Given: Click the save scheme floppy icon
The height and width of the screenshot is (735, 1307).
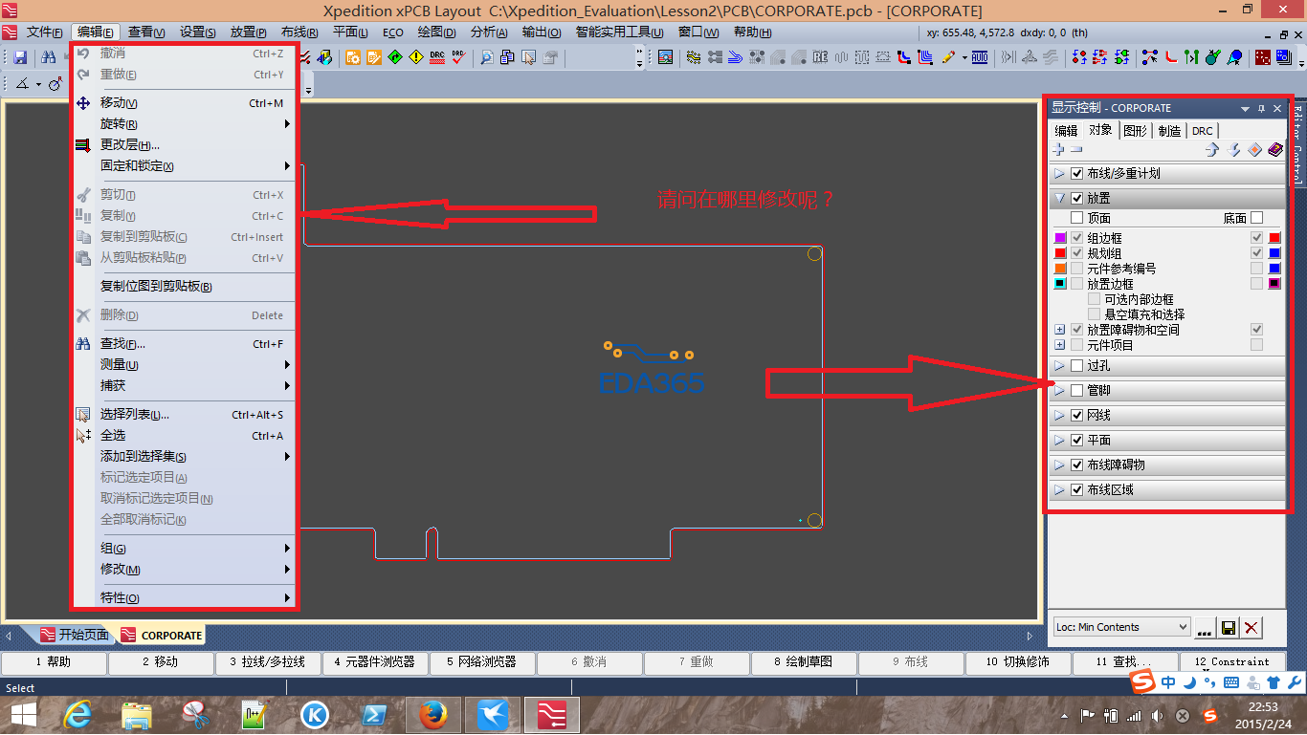Looking at the screenshot, I should [1229, 628].
